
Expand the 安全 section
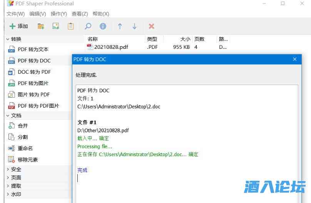[16, 169]
